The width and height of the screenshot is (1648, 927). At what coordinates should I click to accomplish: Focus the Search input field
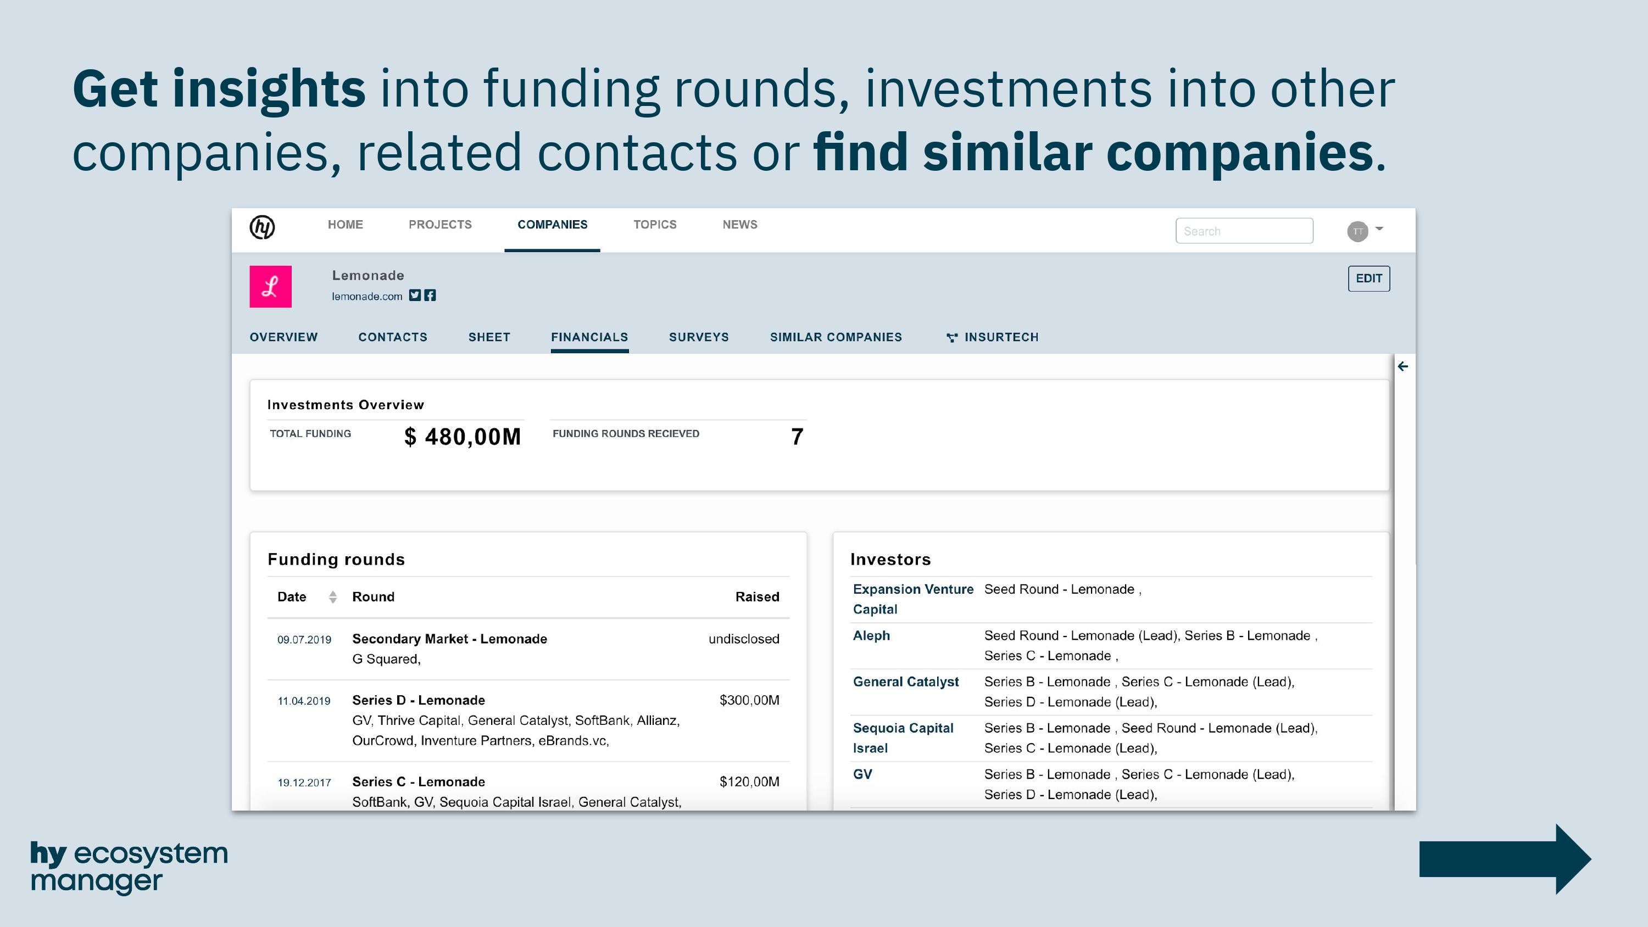point(1244,231)
